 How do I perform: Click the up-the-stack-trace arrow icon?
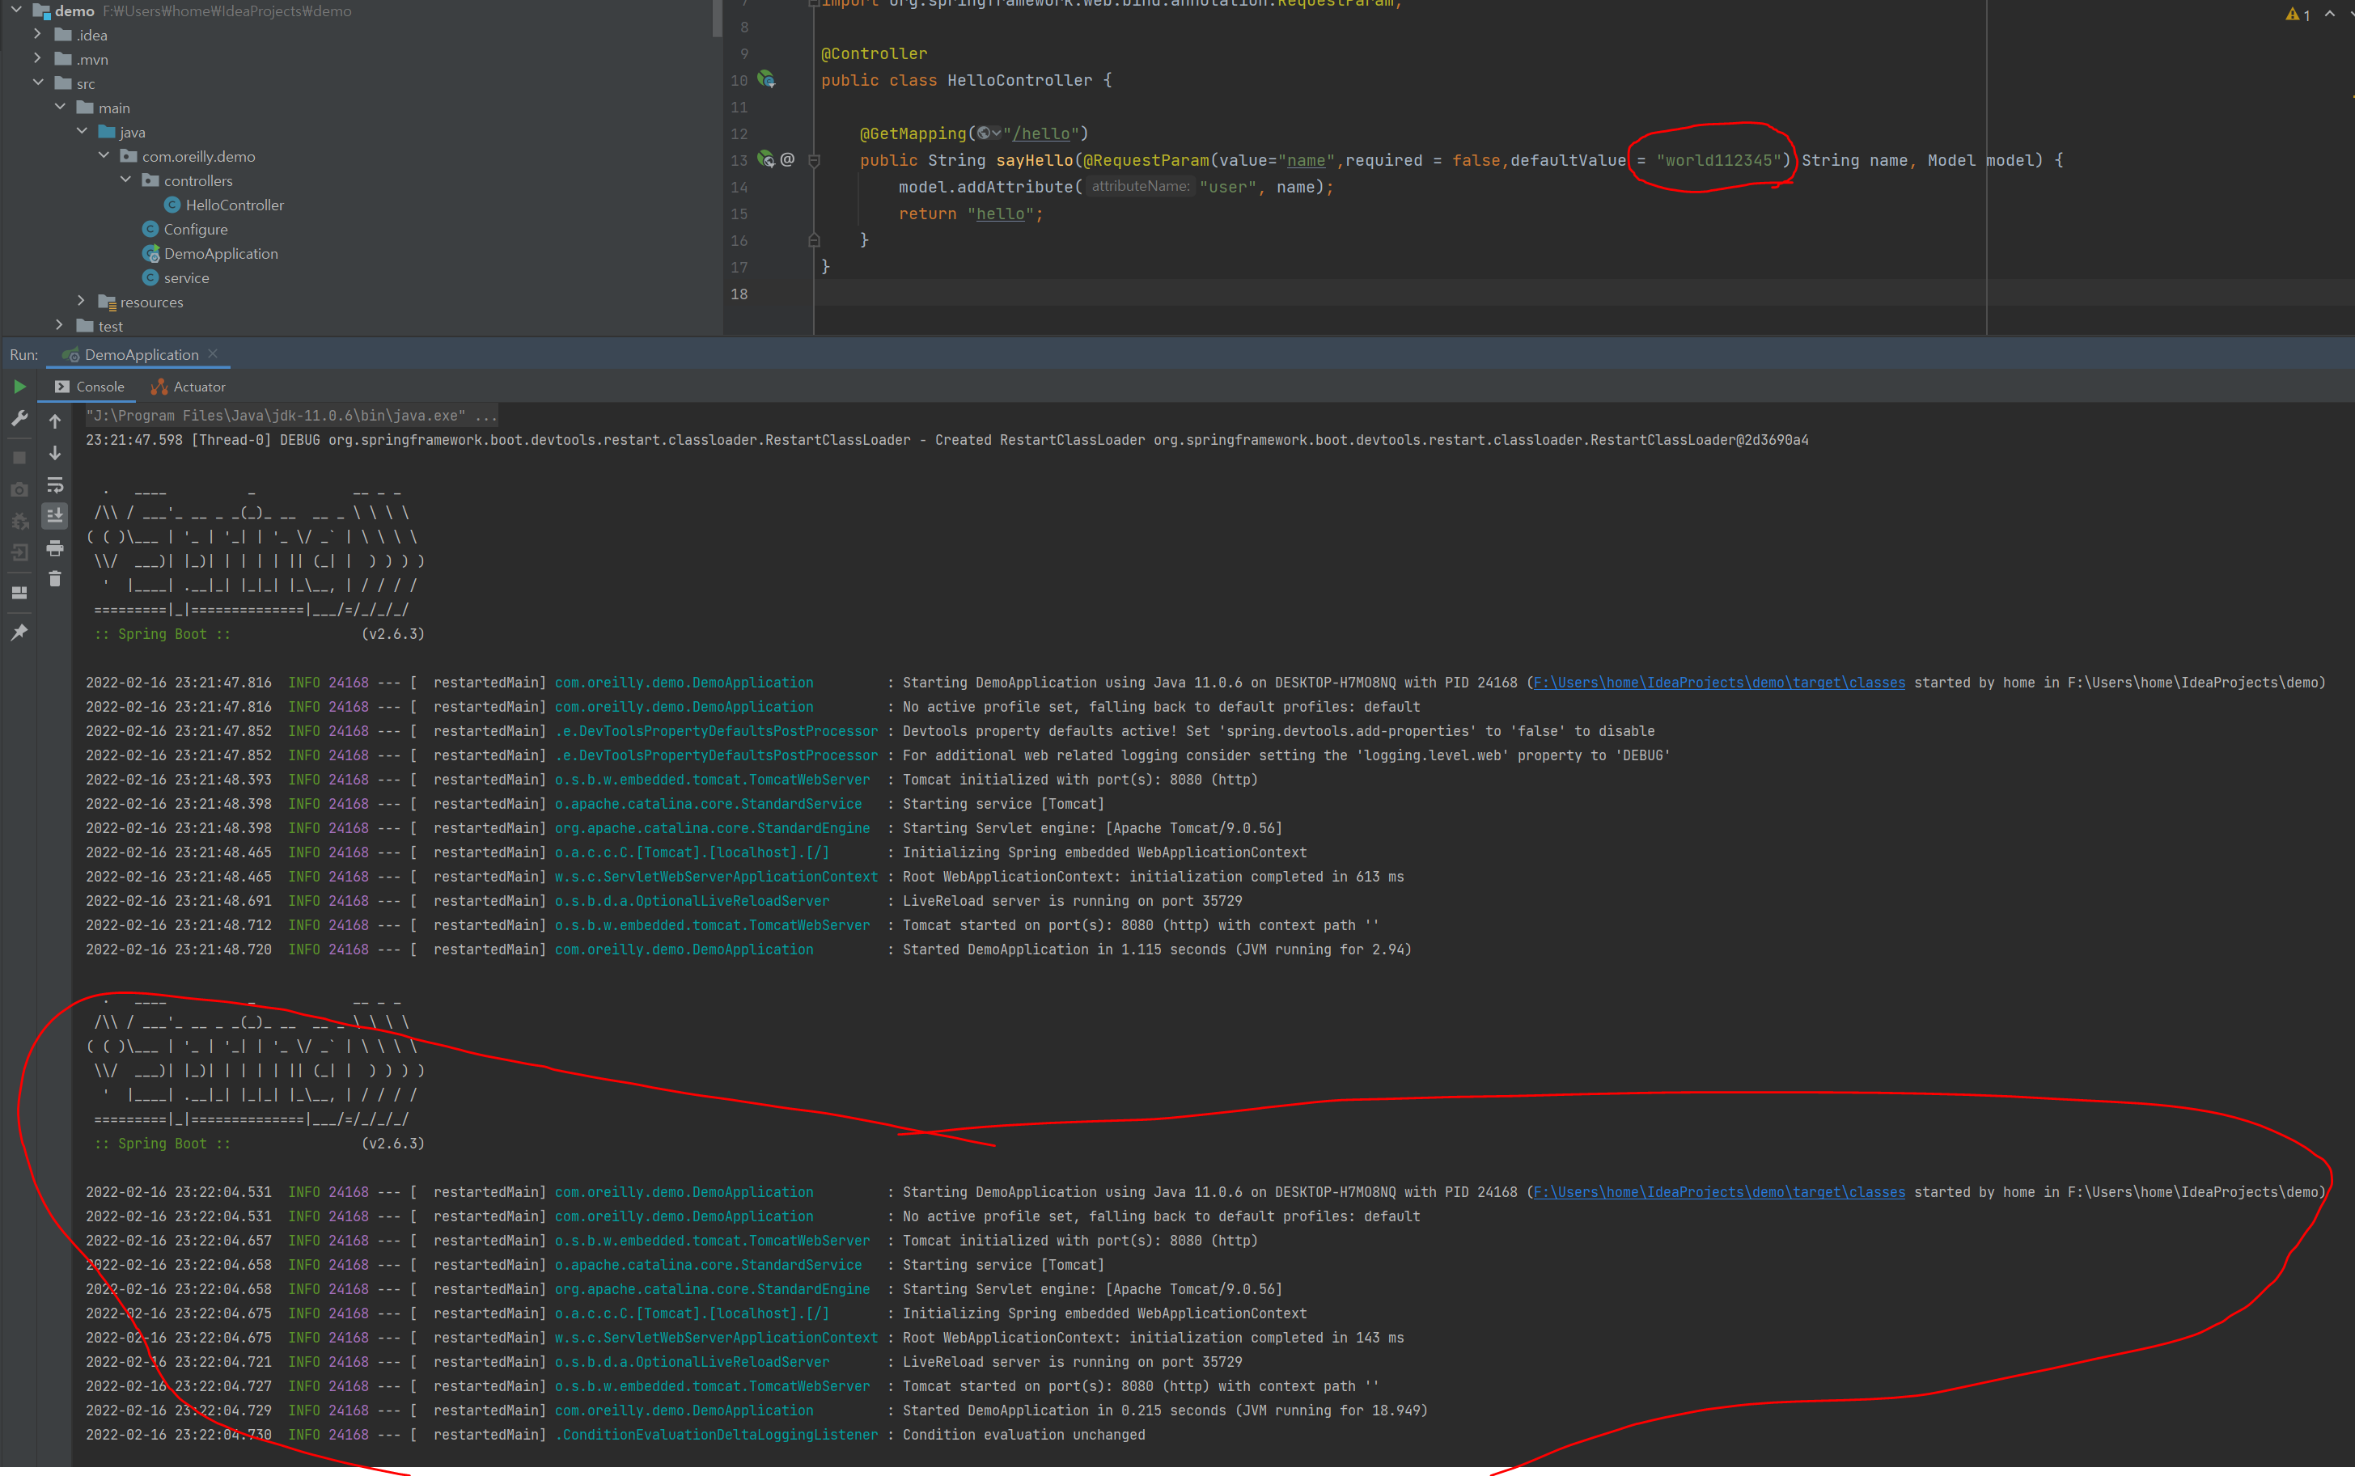pyautogui.click(x=56, y=421)
